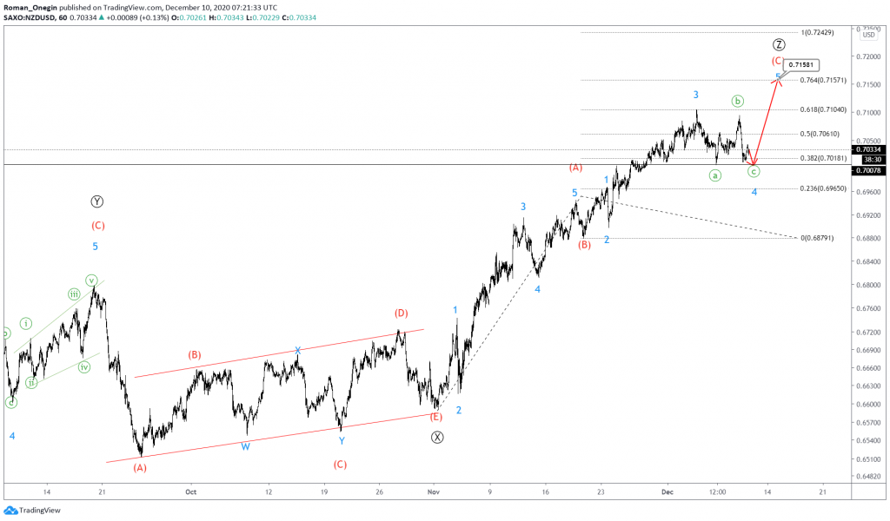Switch to the symbol SAXO:NZDUSD
The width and height of the screenshot is (890, 521).
coord(28,17)
